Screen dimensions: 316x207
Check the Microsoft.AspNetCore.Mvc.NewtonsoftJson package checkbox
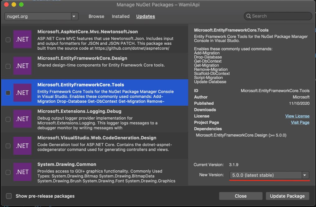[8, 40]
